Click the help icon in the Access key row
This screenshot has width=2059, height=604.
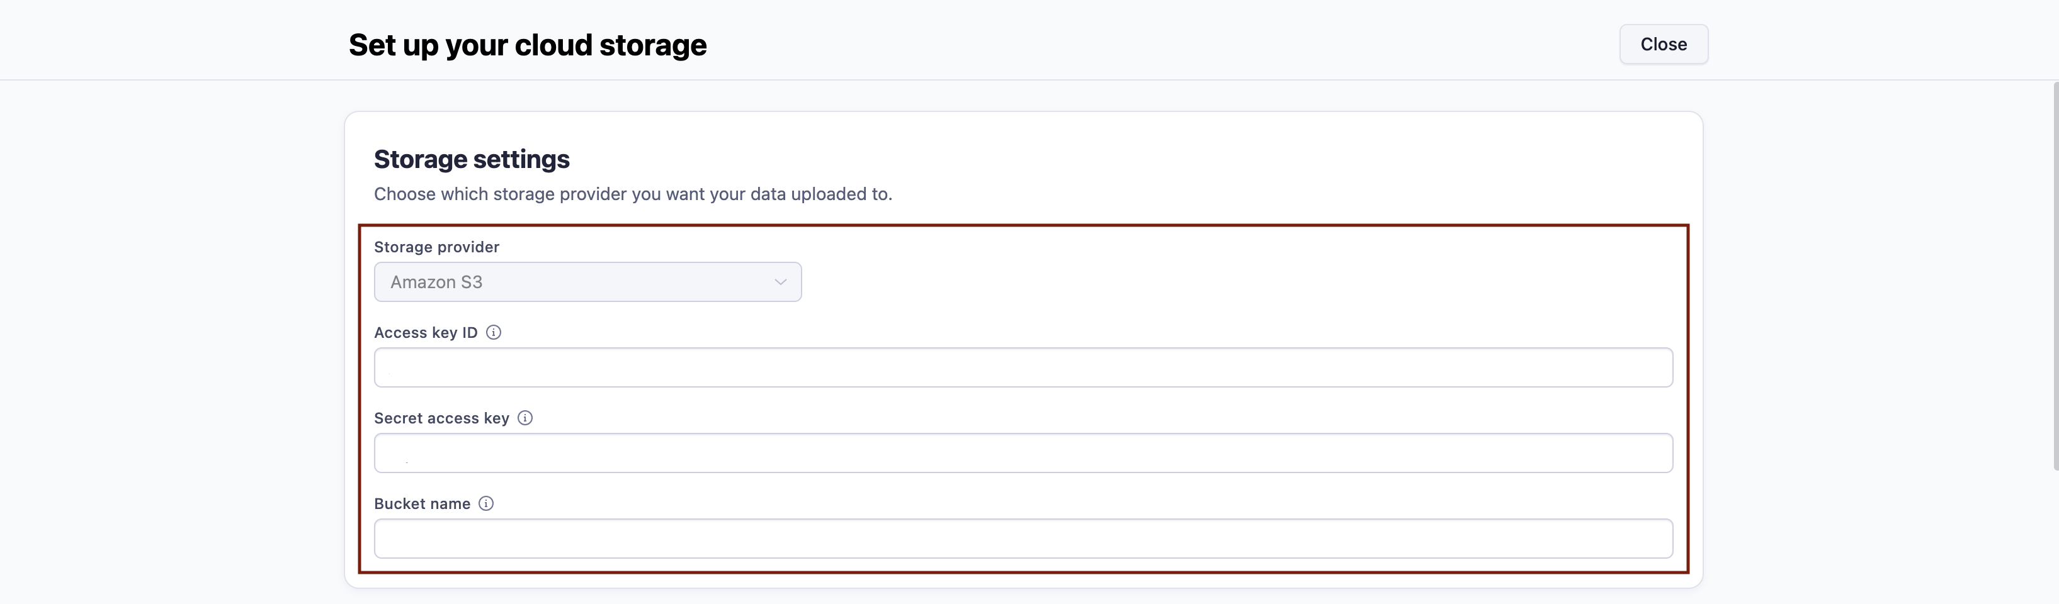tap(493, 332)
